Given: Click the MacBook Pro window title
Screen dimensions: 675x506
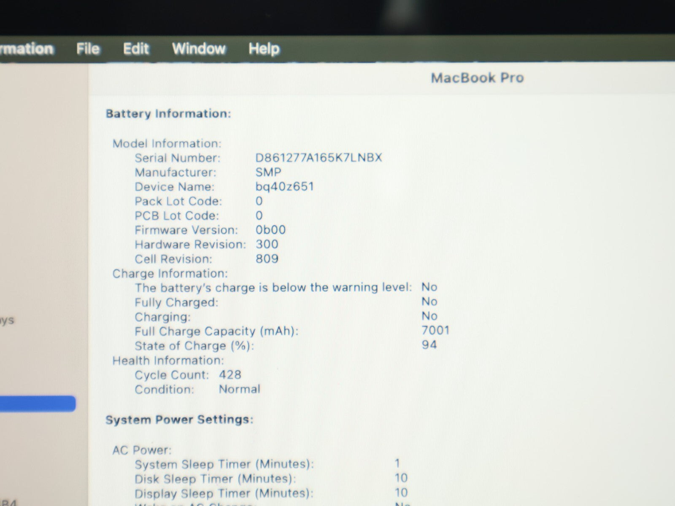Looking at the screenshot, I should 477,78.
